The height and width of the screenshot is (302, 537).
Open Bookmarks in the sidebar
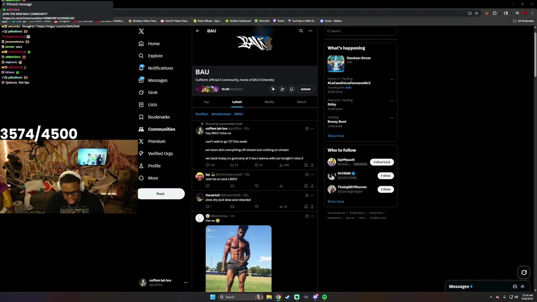(x=154, y=117)
